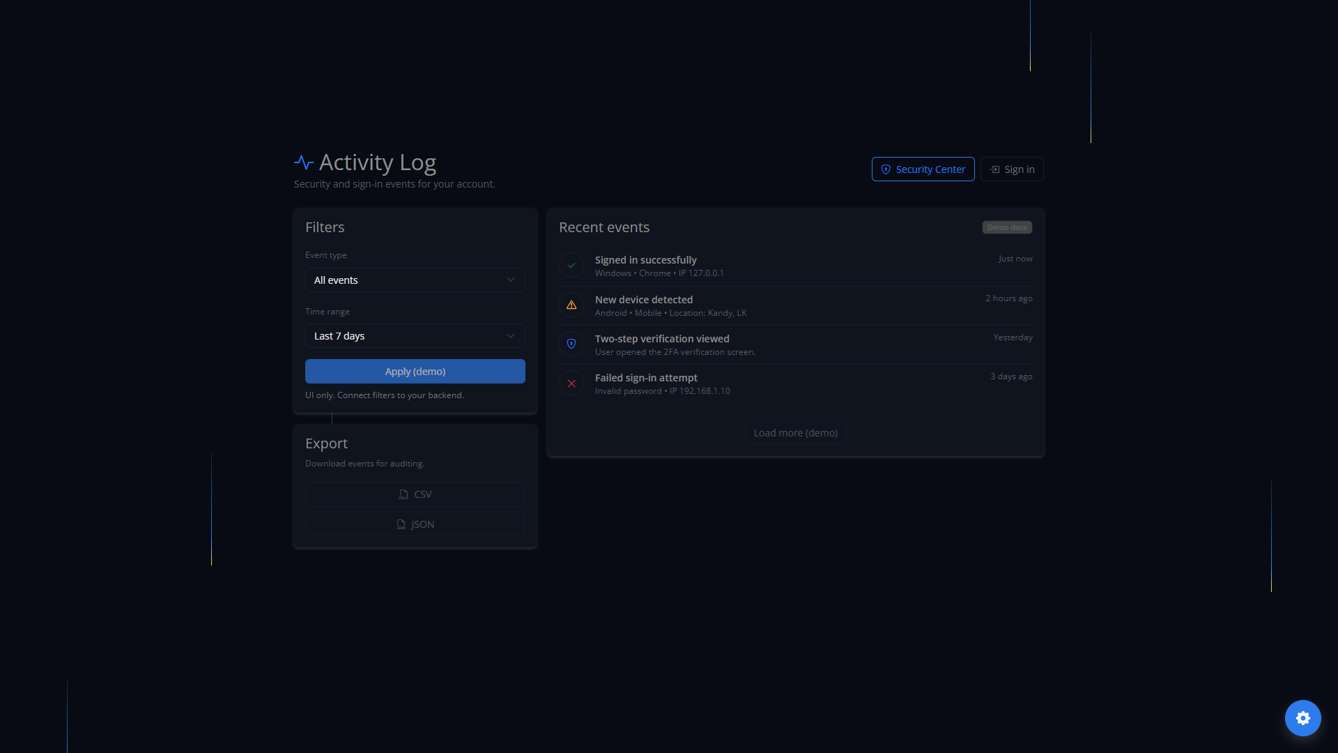
Task: Click the activity pulse icon beside Activity Log
Action: click(303, 162)
